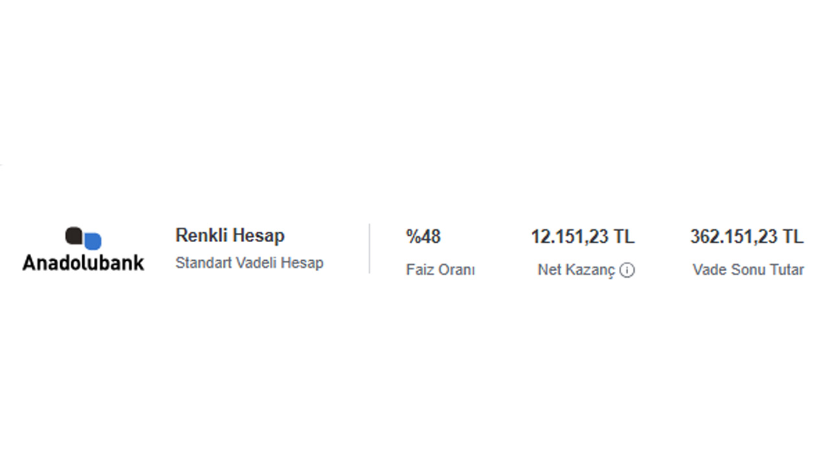The width and height of the screenshot is (829, 466).
Task: Click the Net Kazanç label text
Action: [x=576, y=271]
